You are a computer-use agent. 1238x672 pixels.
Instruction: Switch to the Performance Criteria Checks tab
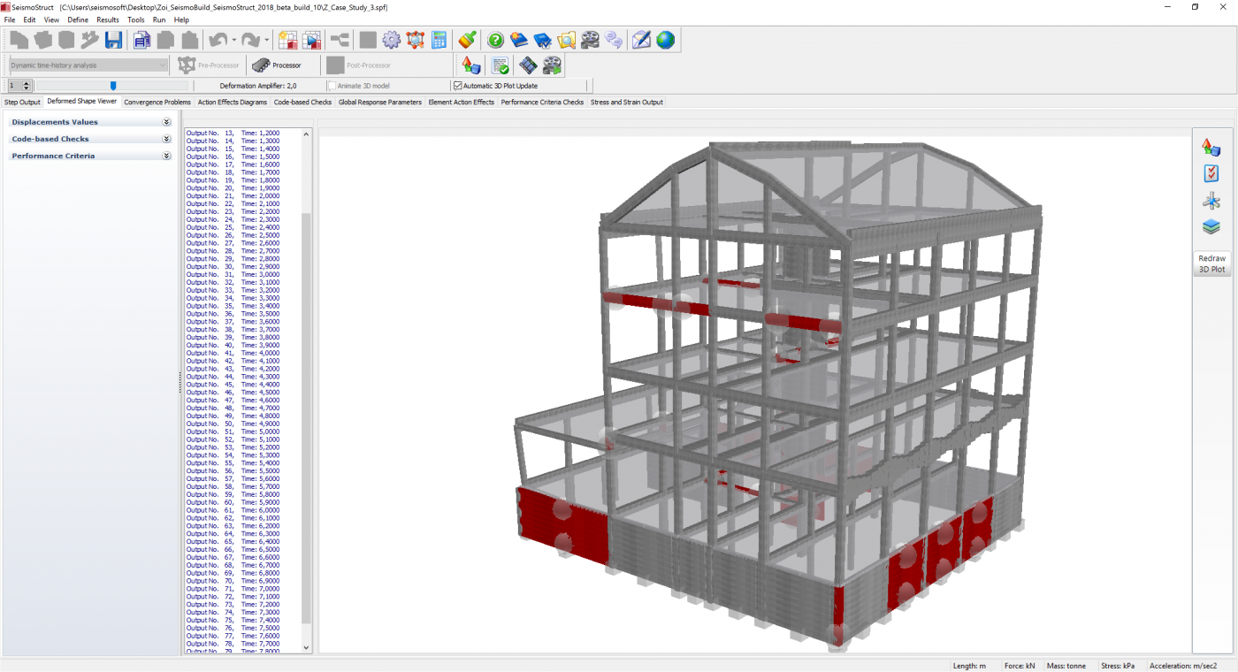tap(542, 103)
